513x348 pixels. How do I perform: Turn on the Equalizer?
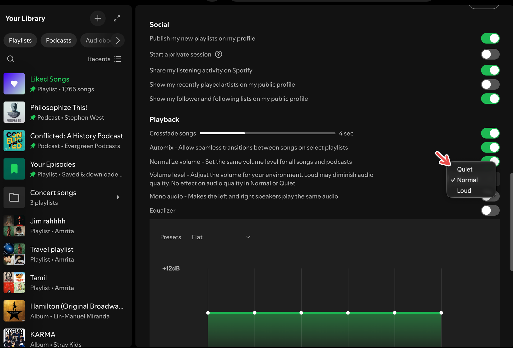pos(490,210)
